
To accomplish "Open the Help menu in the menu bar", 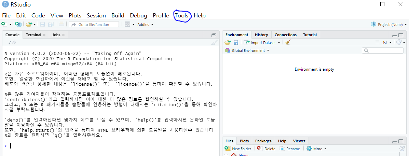I will [200, 16].
